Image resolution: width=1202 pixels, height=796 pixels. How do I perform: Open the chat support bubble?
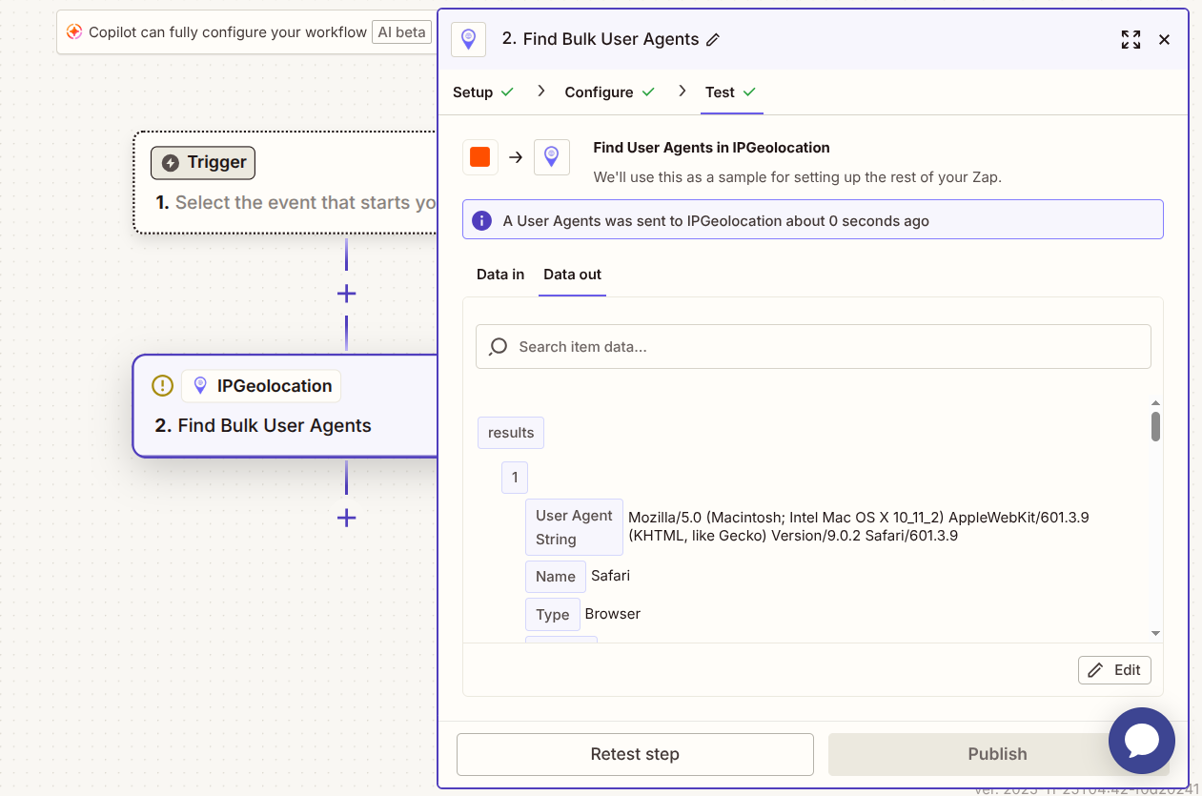tap(1141, 741)
